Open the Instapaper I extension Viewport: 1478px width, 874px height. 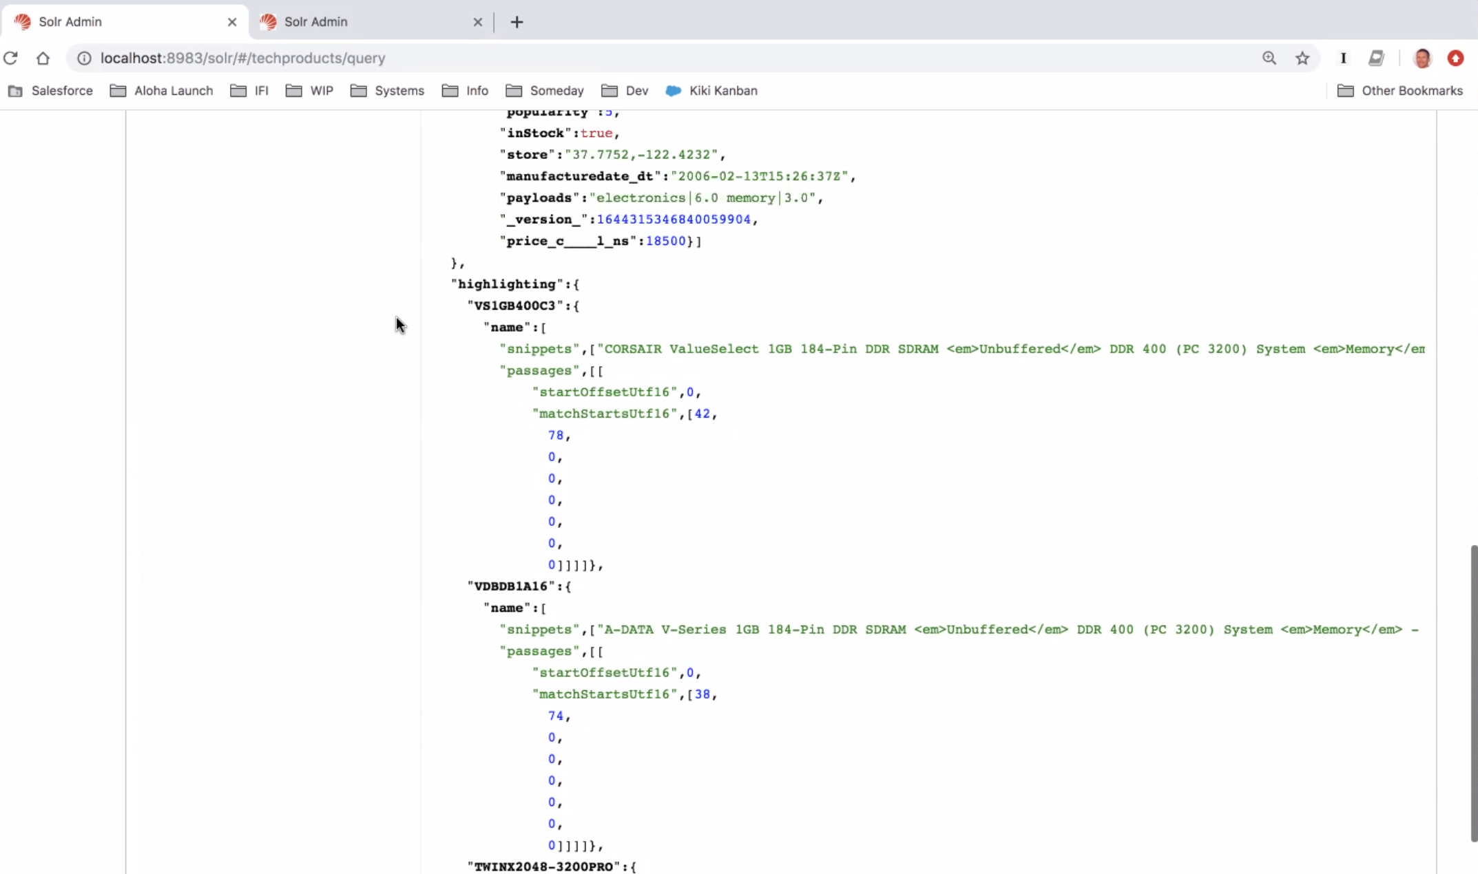pos(1343,58)
